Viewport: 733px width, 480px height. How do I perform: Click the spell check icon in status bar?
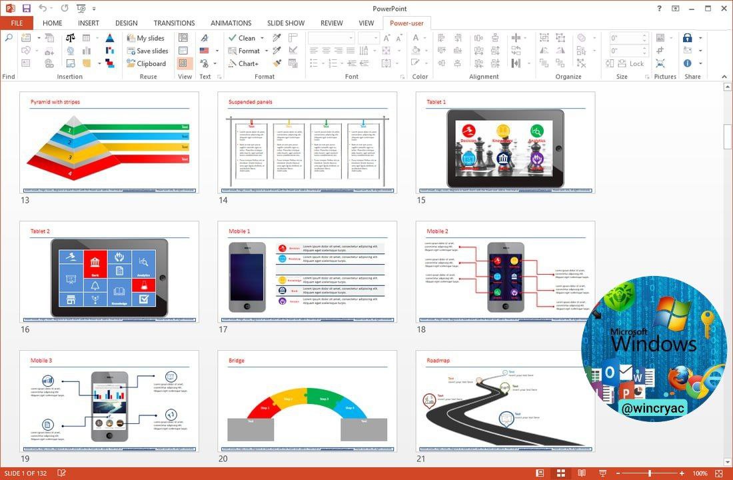(61, 473)
